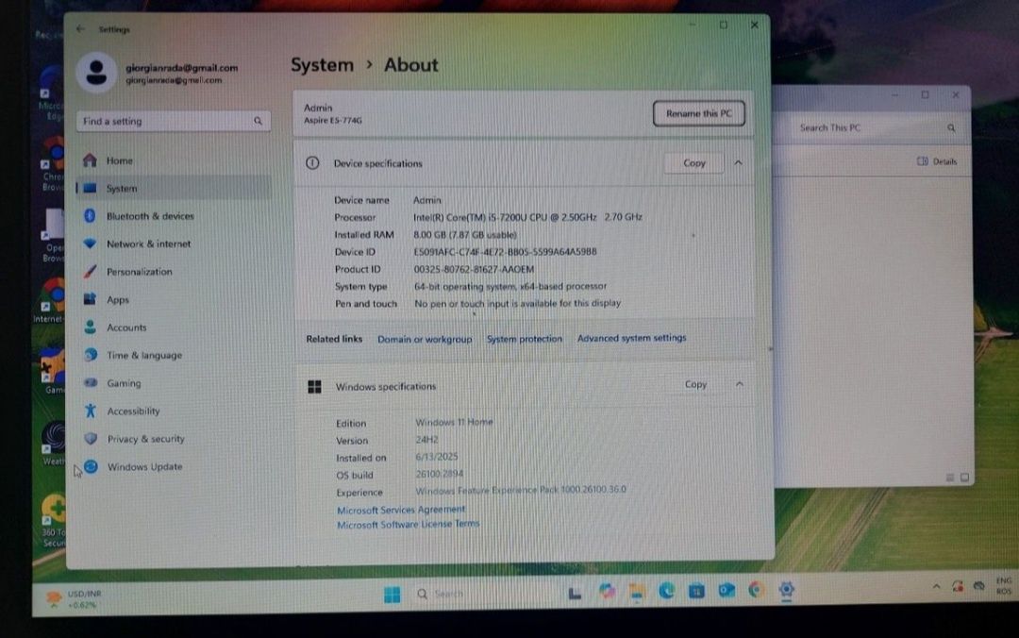Click the info icon beside Device specifications
1019x638 pixels.
(x=312, y=162)
